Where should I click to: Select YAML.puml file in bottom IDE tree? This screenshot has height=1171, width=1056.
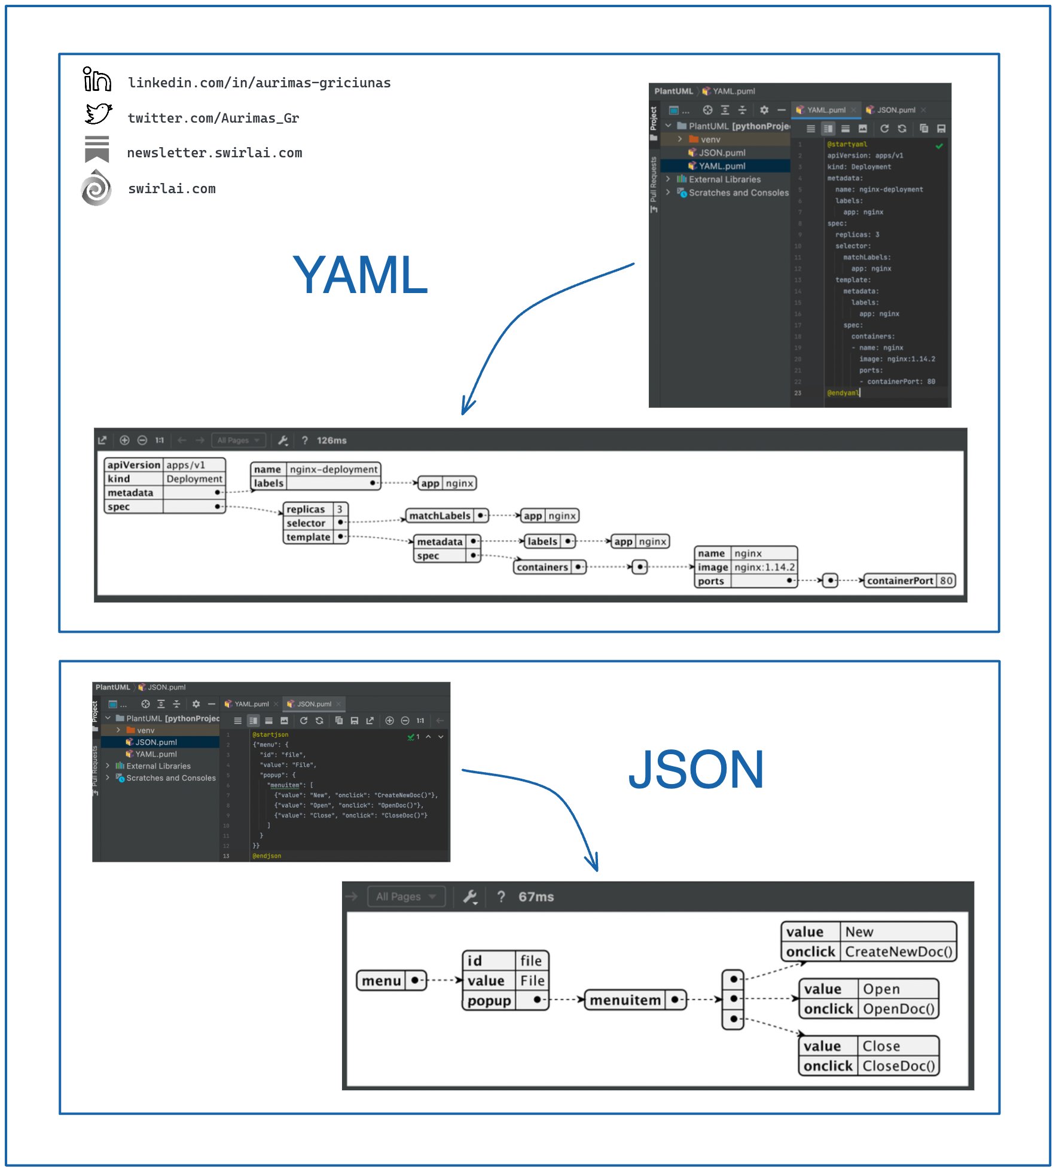[151, 754]
